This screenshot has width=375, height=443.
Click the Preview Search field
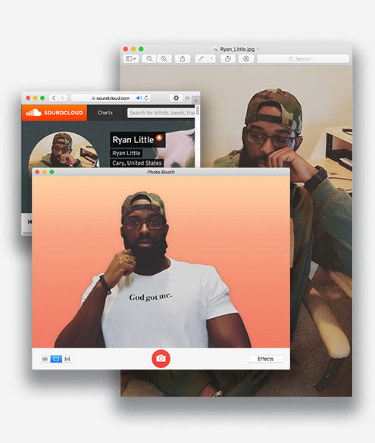point(303,59)
